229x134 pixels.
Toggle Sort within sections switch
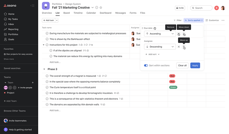coord(146,65)
